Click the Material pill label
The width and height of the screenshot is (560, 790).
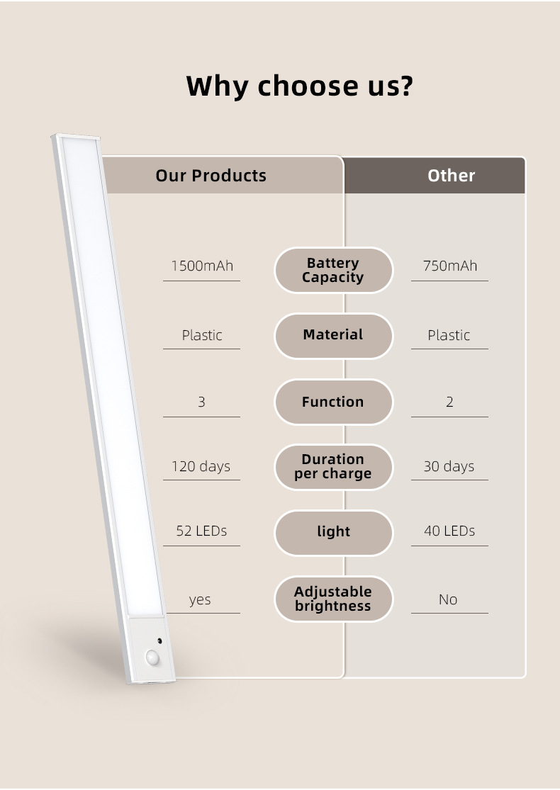[x=333, y=336]
